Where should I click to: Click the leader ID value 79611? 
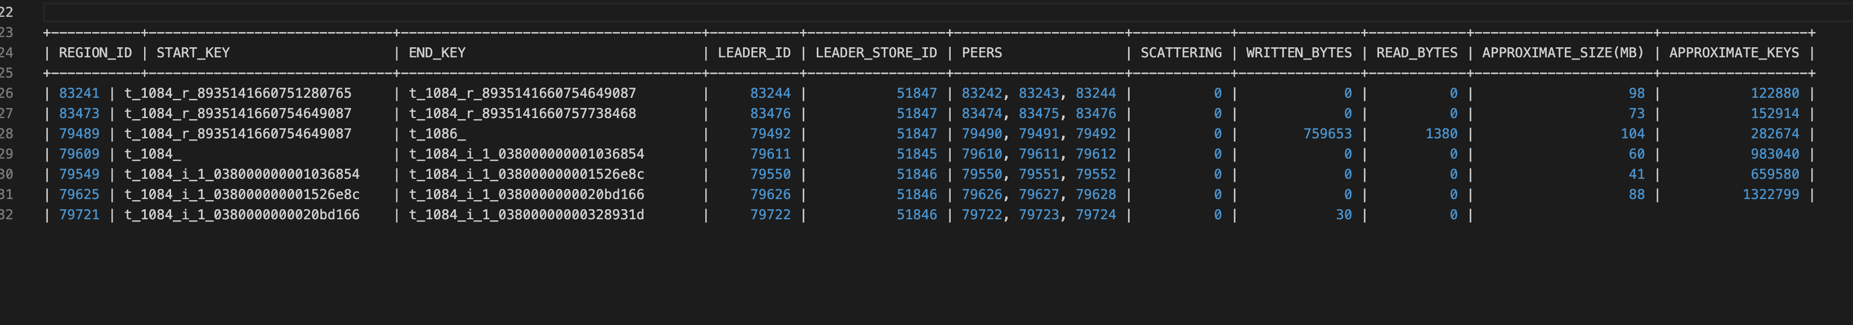769,154
